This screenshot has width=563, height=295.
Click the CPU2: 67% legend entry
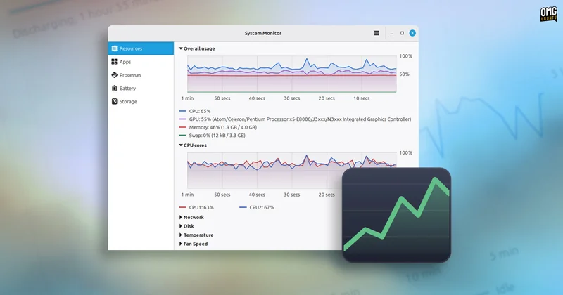[x=257, y=207]
